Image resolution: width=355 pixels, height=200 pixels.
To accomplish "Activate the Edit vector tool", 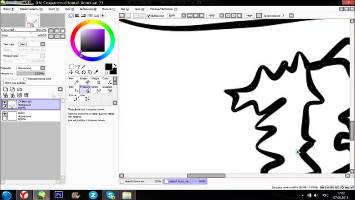I will tap(74, 89).
